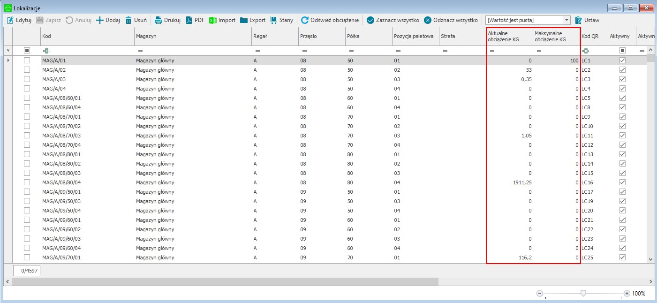The width and height of the screenshot is (657, 303).
Task: Tick the checkbox for row MAG/A/02
Action: coord(27,70)
